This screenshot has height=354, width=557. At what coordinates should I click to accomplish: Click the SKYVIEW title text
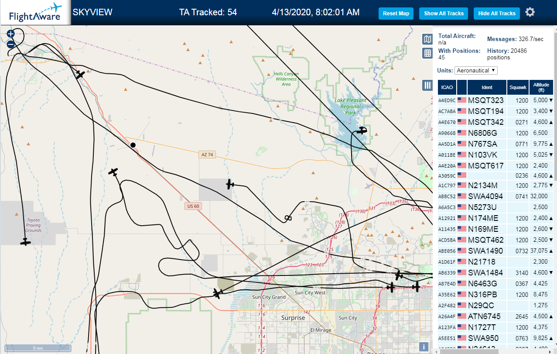pos(92,12)
